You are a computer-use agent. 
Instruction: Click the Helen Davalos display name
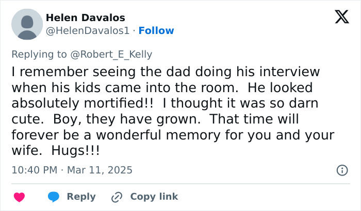[x=86, y=18]
